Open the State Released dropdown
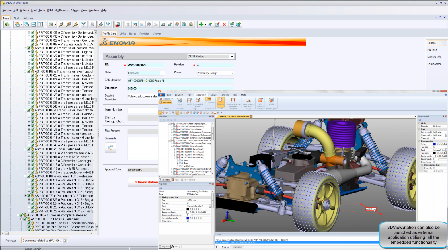448x250 pixels. (x=163, y=73)
